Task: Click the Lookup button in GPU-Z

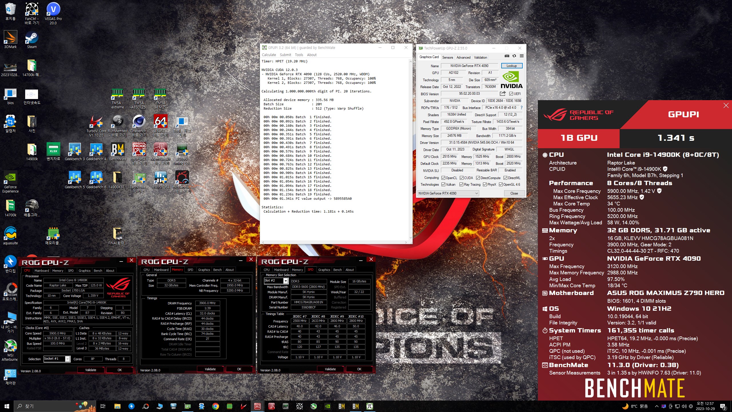Action: (x=512, y=66)
